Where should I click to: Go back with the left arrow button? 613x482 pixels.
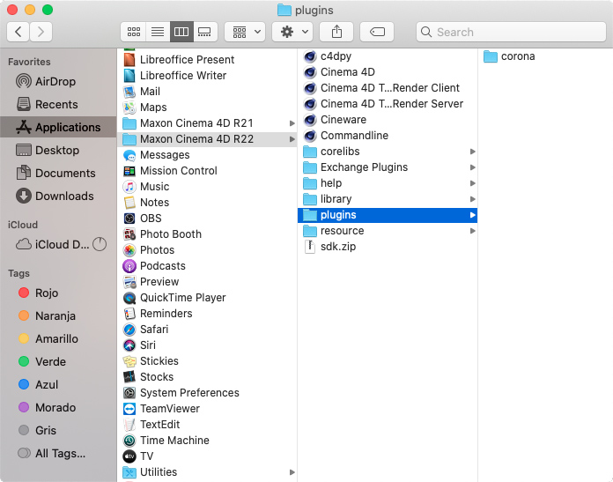point(18,32)
